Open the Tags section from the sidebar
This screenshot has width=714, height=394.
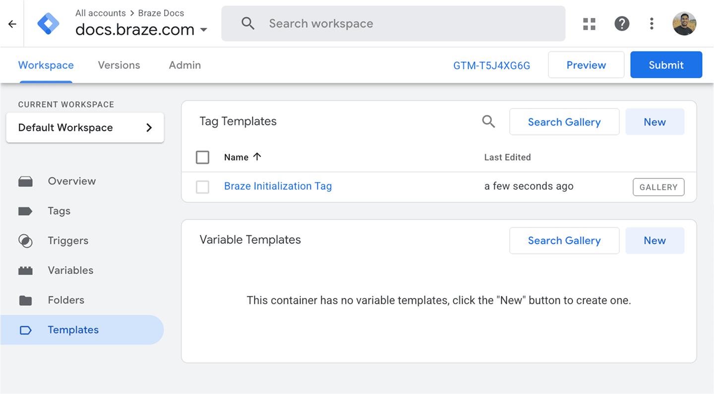(59, 211)
